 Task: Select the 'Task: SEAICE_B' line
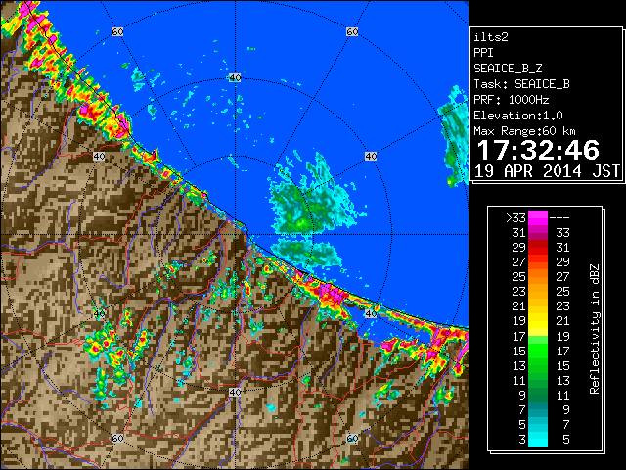coord(521,84)
